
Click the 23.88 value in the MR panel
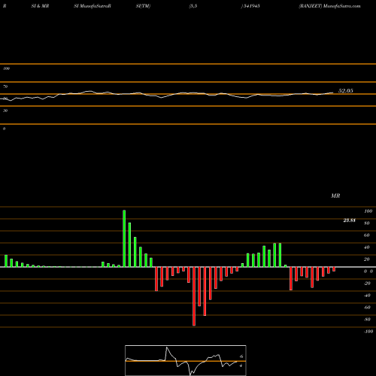[350, 220]
